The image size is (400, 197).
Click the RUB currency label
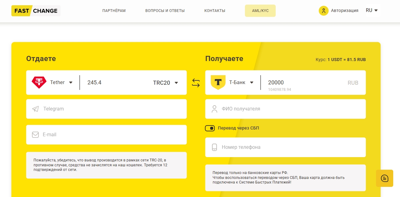click(353, 83)
